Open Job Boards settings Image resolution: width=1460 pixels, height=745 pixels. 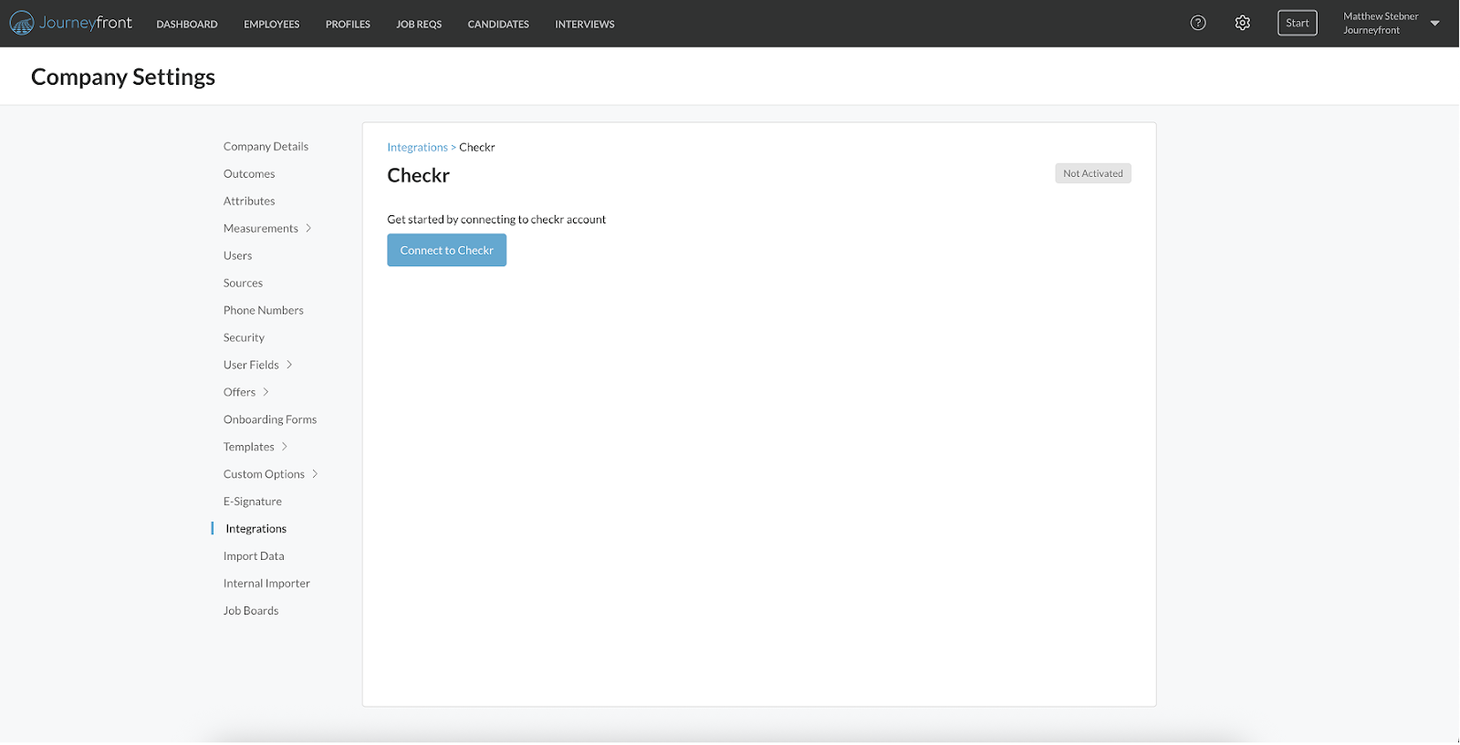pos(251,612)
